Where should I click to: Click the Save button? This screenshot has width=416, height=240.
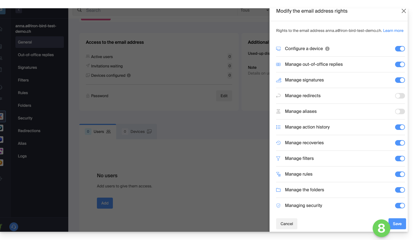coord(397,224)
